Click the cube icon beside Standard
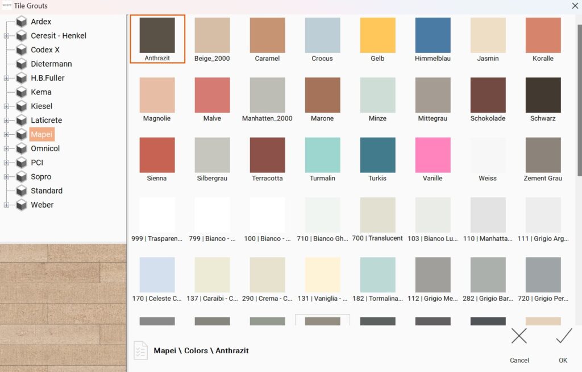 pyautogui.click(x=22, y=191)
